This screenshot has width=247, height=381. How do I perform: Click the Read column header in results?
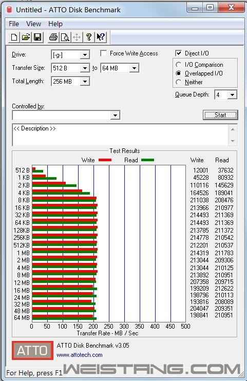[x=222, y=160]
